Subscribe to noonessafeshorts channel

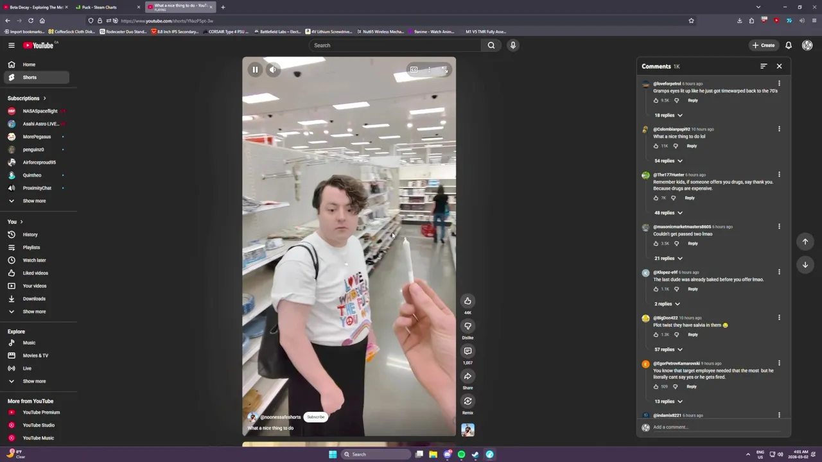(x=315, y=417)
